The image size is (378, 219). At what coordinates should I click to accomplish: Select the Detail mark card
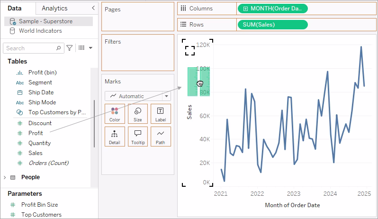[x=115, y=137]
